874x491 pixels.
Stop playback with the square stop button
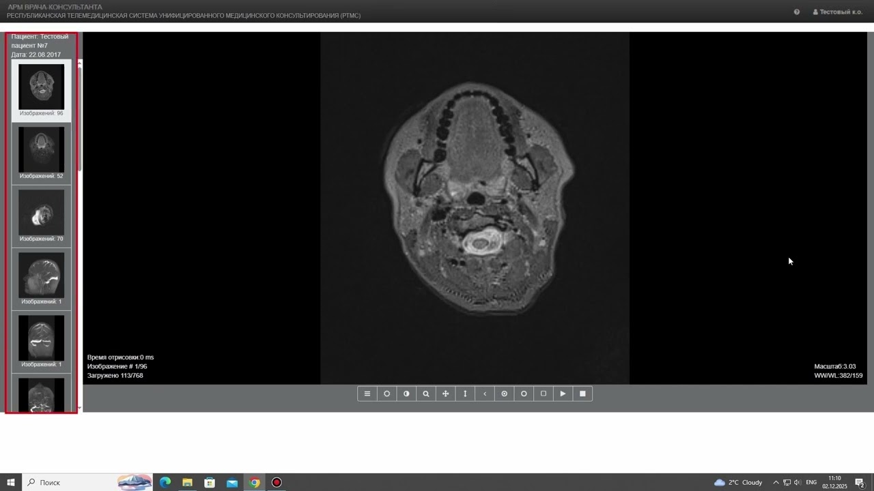tap(582, 393)
